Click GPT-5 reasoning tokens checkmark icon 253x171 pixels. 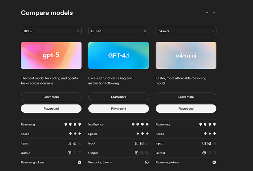coord(80,162)
